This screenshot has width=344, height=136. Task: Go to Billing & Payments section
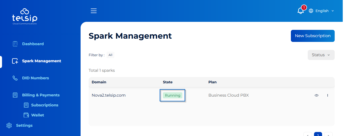coord(41,95)
